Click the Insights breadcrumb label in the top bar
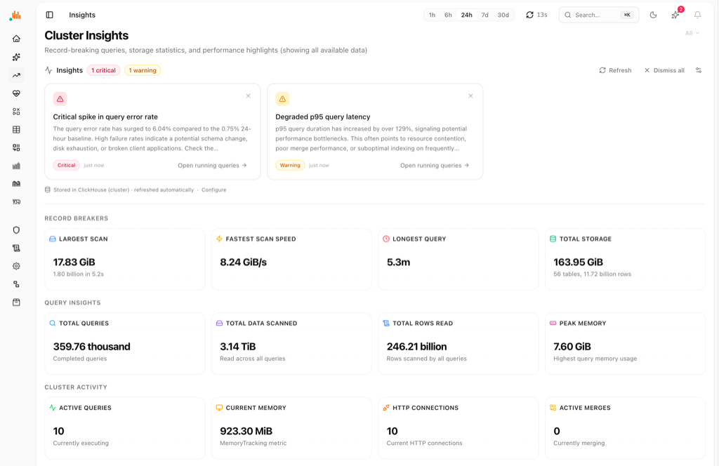This screenshot has width=719, height=466. tap(82, 15)
